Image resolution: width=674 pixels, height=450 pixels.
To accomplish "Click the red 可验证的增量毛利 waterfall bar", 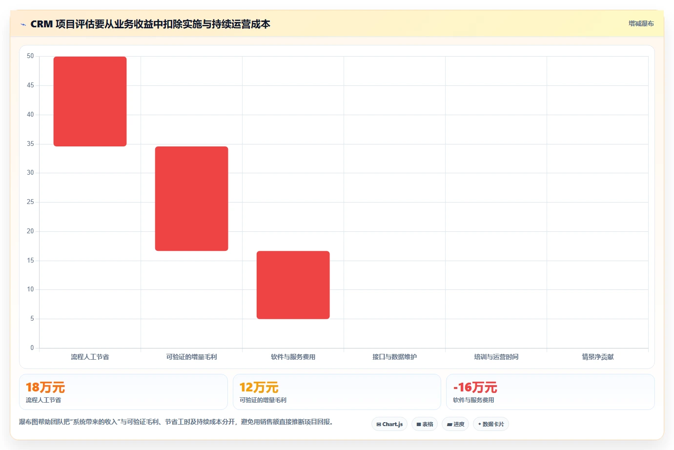I will coord(191,199).
